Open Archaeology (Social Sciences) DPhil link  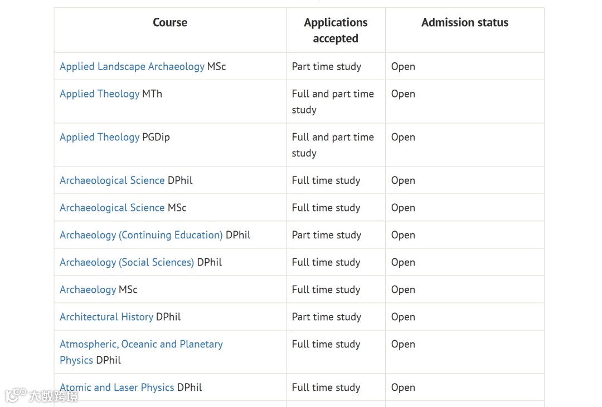[x=127, y=262]
